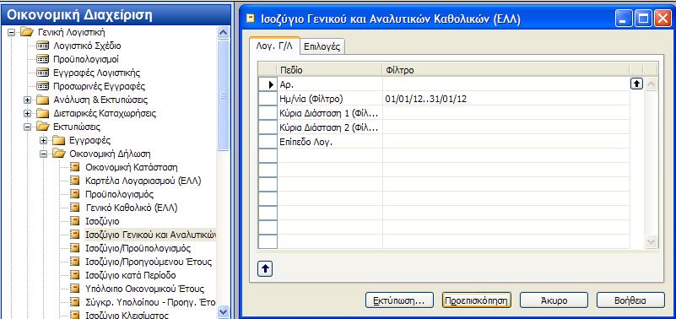Click the Διεταιρικές Καταχωρήσεις folder icon
The image size is (676, 319).
coord(43,113)
